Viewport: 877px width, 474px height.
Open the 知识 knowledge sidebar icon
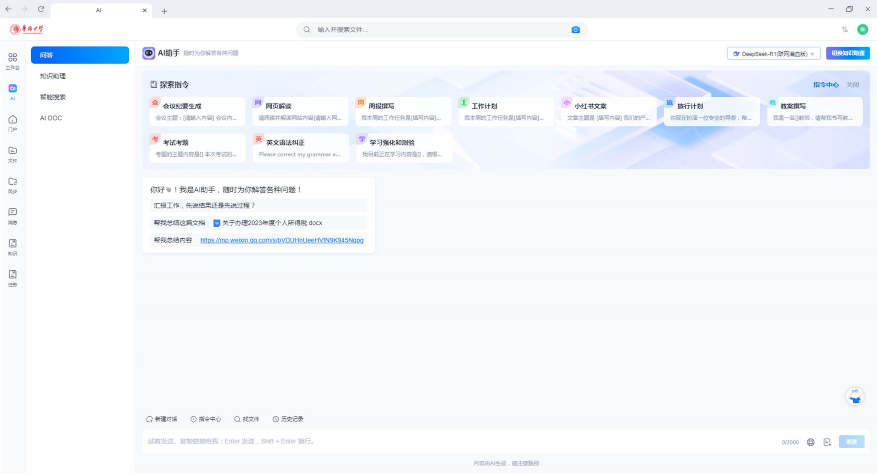tap(12, 247)
